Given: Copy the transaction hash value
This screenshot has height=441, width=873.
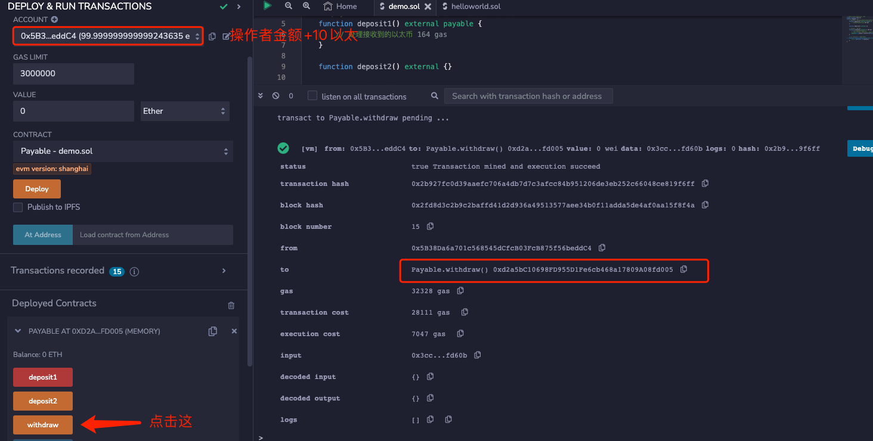Looking at the screenshot, I should point(705,184).
